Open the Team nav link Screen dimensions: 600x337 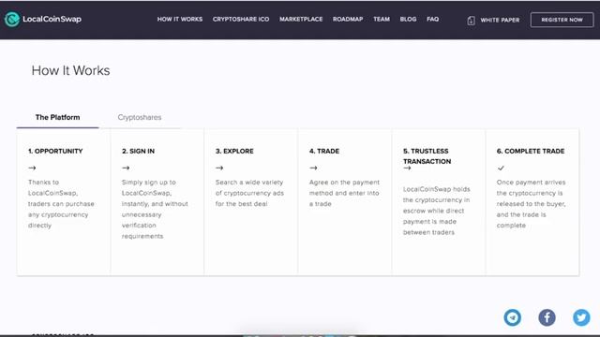(x=382, y=19)
